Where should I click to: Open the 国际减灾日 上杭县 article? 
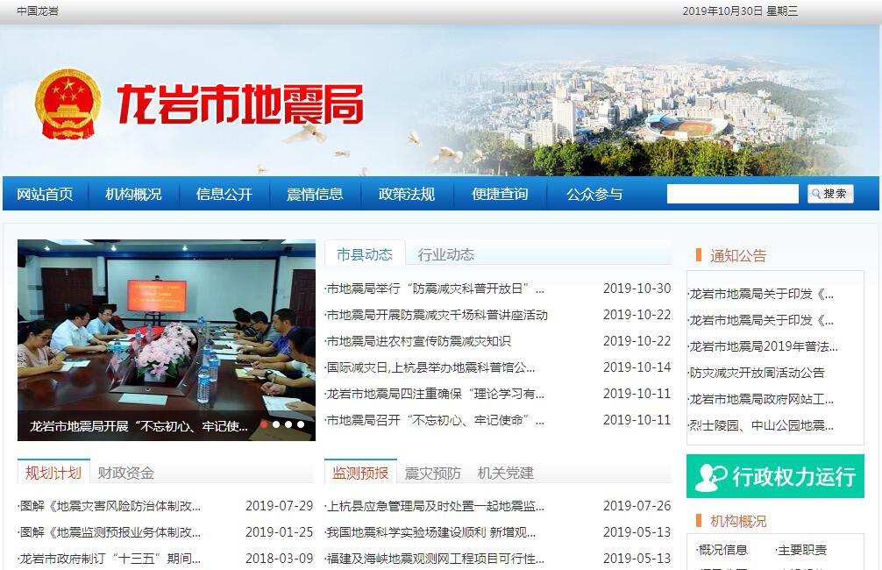[x=430, y=367]
